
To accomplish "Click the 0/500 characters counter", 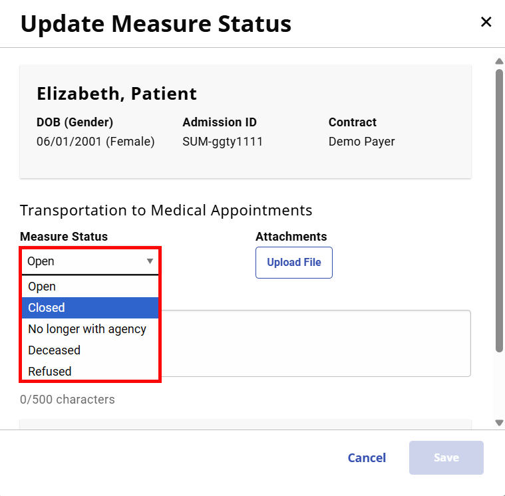I will point(67,400).
